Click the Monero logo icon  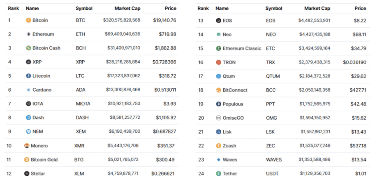click(x=26, y=146)
